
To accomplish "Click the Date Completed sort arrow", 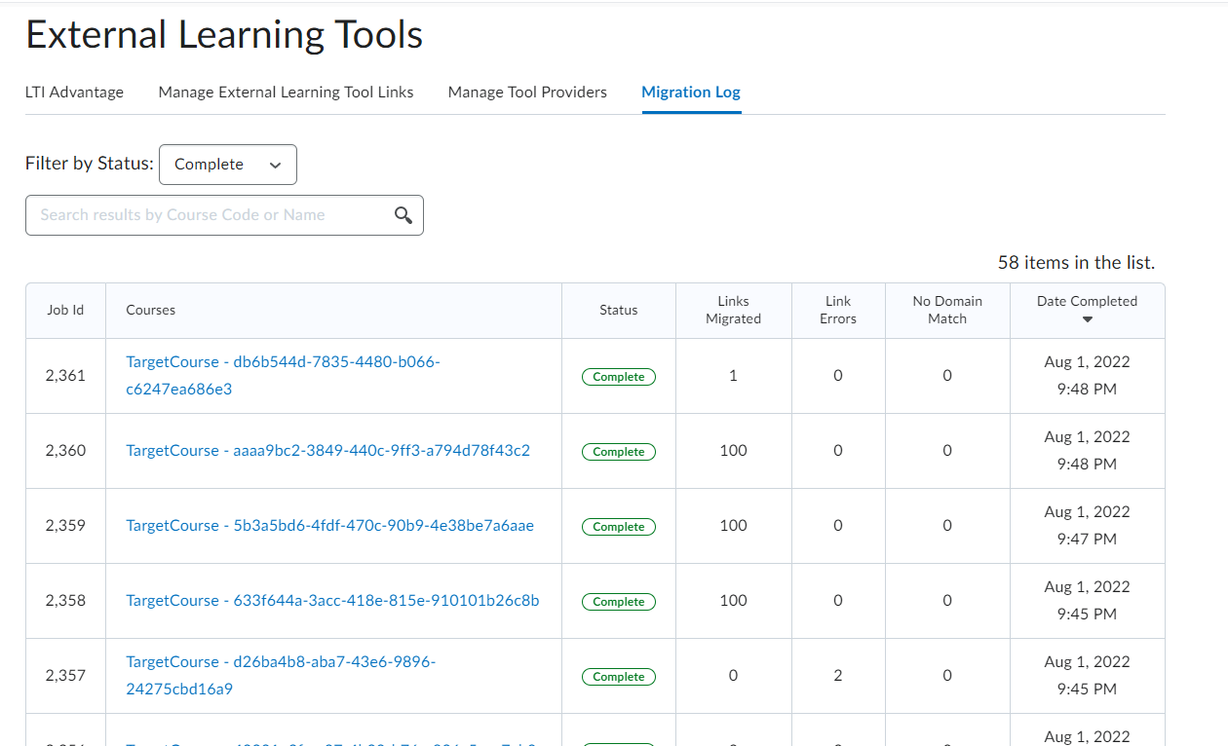I will pos(1088,319).
